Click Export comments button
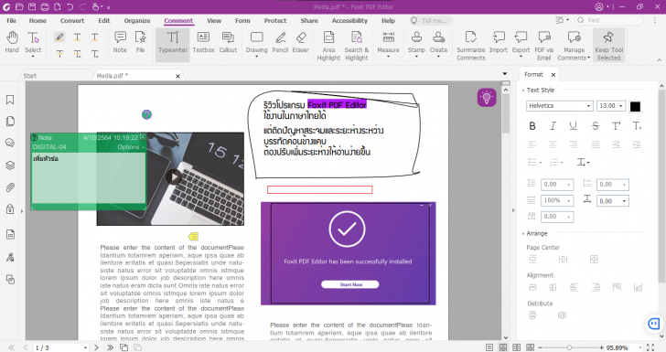 point(521,42)
